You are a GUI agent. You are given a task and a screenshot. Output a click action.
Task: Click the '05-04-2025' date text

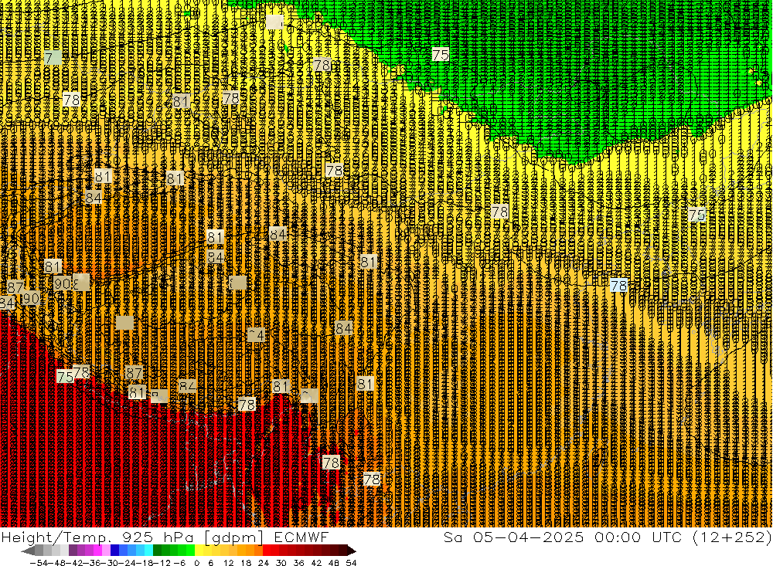click(x=528, y=537)
